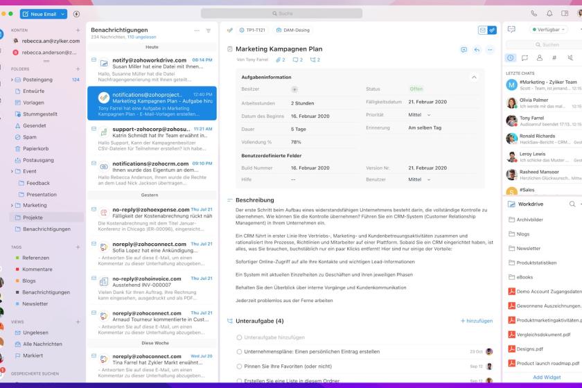Screen dimensions: 582x388
Task: Add a new view with Views plus
Action: (x=78, y=322)
